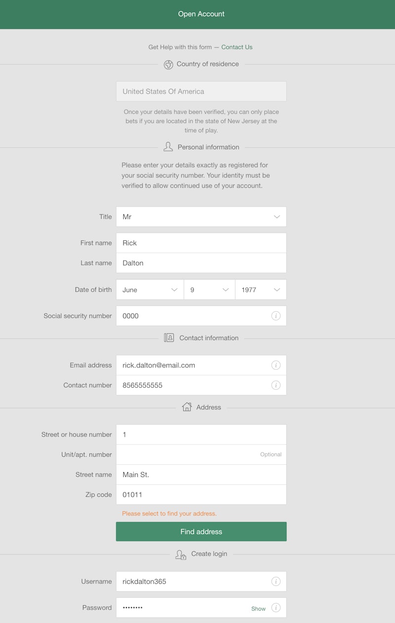Click the Zip code field

[201, 495]
